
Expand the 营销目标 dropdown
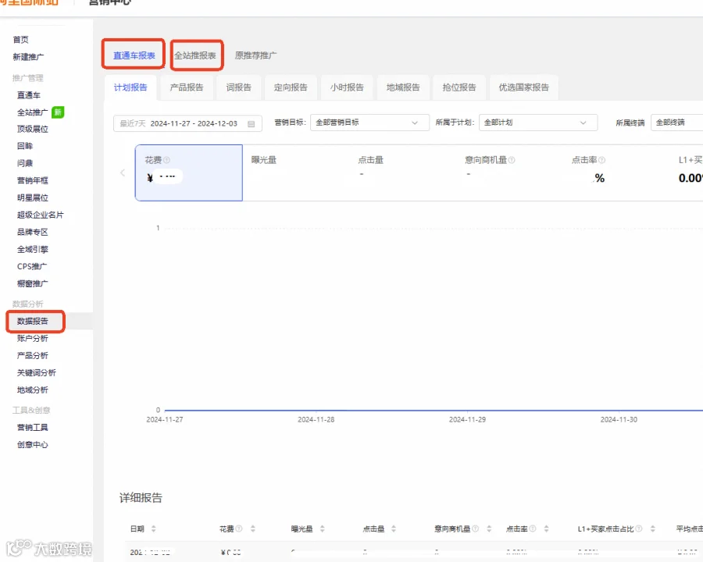[x=369, y=123]
